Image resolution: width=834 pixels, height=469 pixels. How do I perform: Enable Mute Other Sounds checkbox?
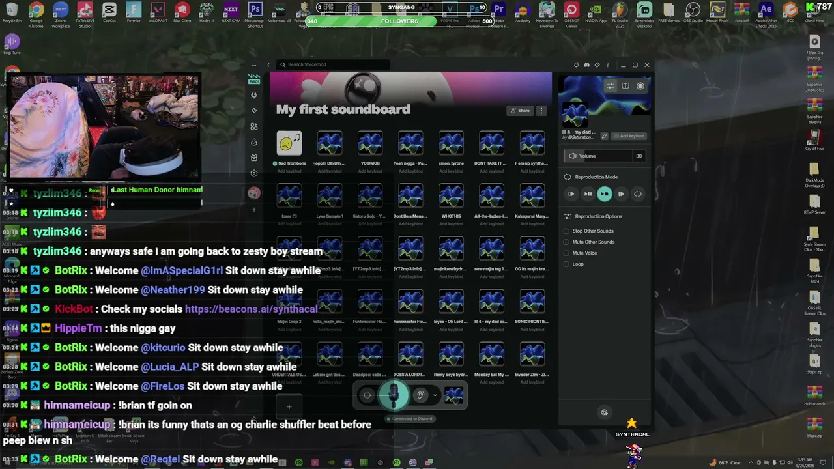click(x=566, y=242)
